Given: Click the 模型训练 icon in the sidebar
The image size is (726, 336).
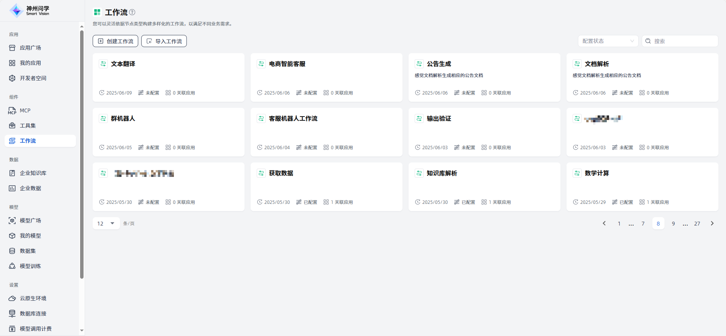Looking at the screenshot, I should coord(12,266).
